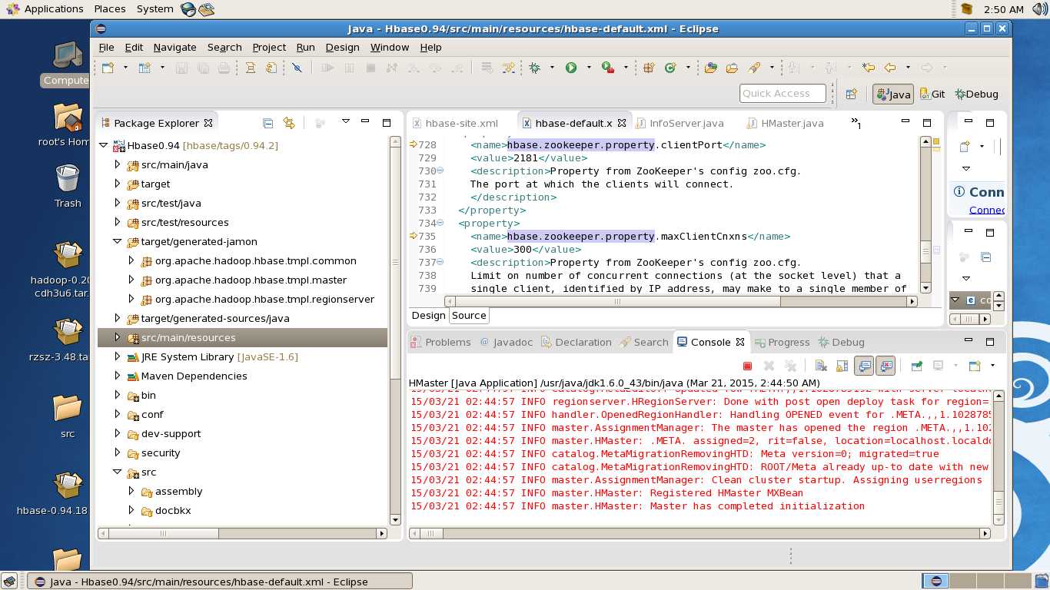The image size is (1050, 590).
Task: Collapse the target/generated-jamon node
Action: [117, 241]
